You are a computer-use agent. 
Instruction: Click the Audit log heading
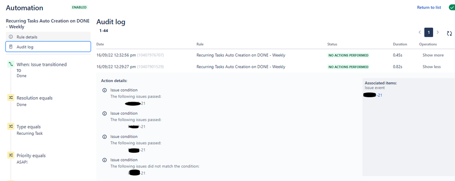coord(111,22)
